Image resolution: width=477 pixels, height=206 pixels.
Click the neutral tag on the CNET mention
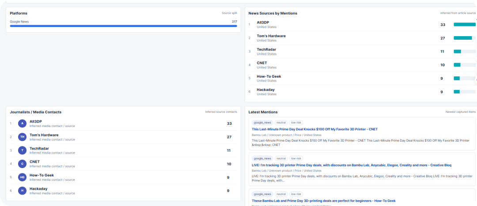(281, 123)
